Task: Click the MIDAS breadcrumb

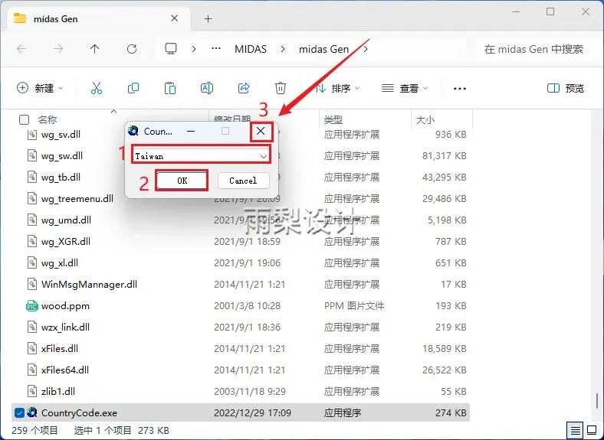Action: (x=251, y=49)
